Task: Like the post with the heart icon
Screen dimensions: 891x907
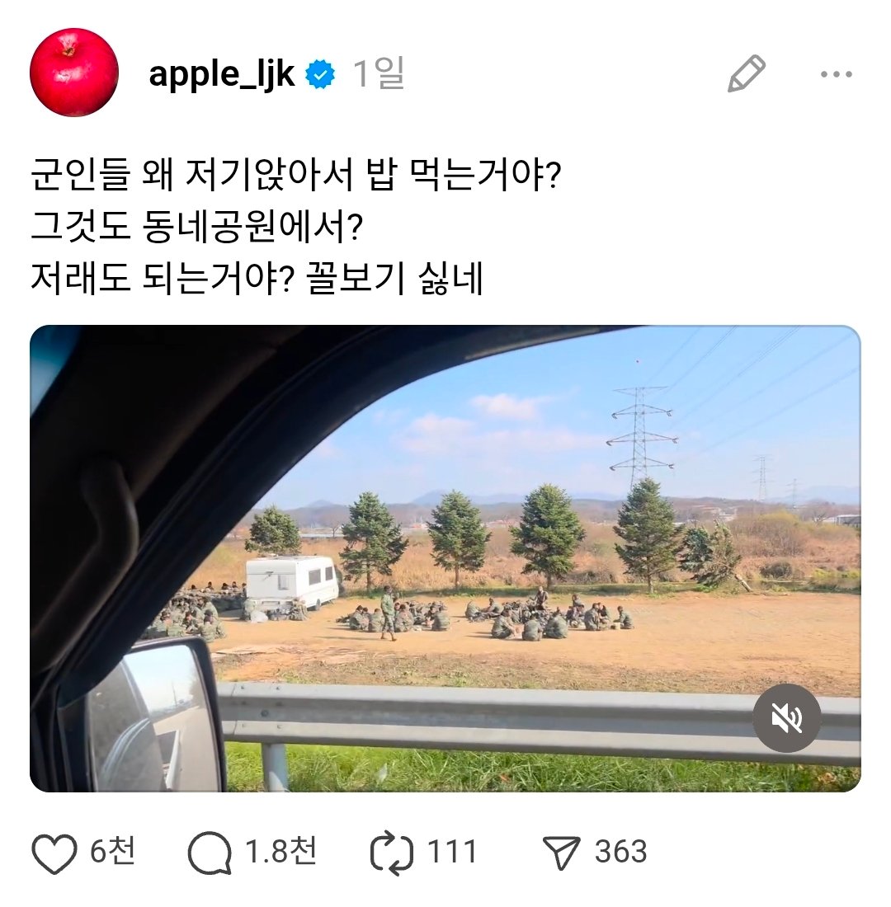Action: [54, 853]
